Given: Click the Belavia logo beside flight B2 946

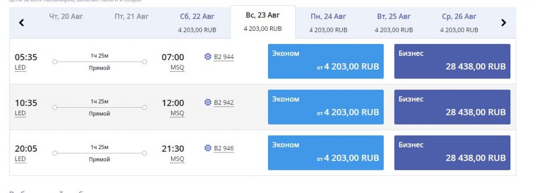Looking at the screenshot, I should point(208,148).
